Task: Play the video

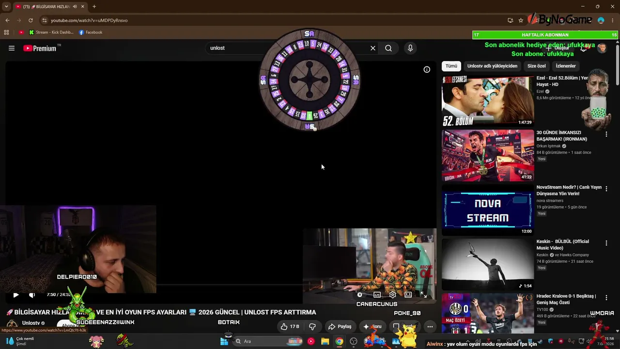Action: click(16, 295)
